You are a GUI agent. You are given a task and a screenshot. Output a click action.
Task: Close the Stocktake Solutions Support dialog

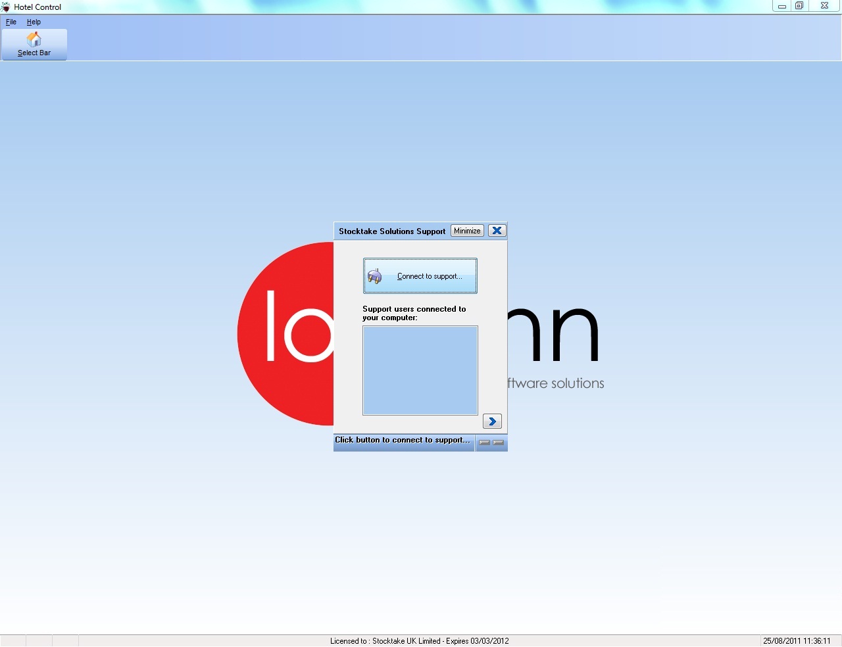point(497,231)
